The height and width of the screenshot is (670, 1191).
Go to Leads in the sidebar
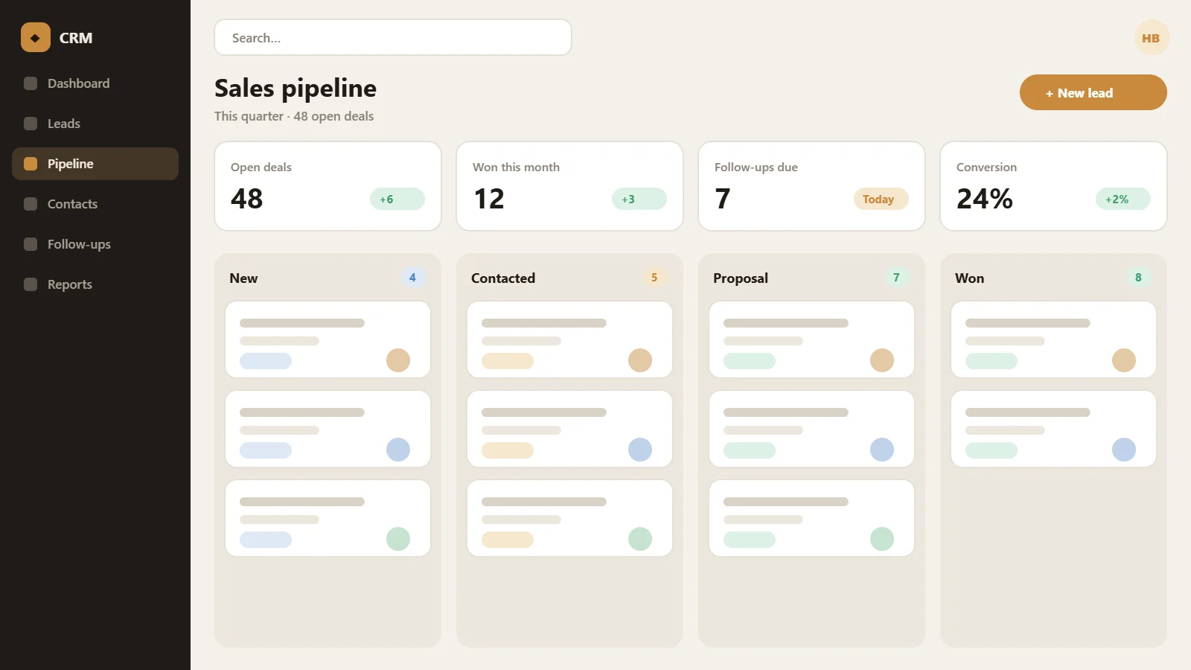click(x=95, y=124)
